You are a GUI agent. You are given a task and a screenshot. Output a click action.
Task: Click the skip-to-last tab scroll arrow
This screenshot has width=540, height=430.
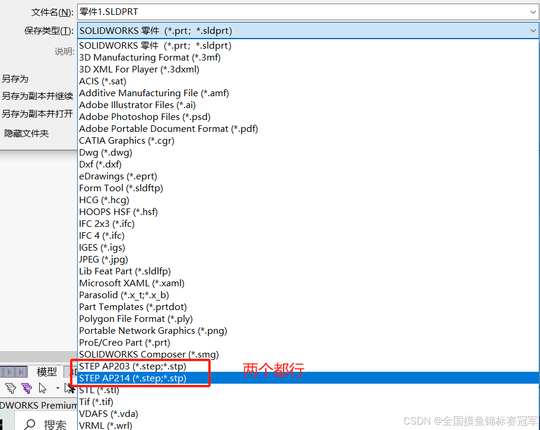point(21,372)
